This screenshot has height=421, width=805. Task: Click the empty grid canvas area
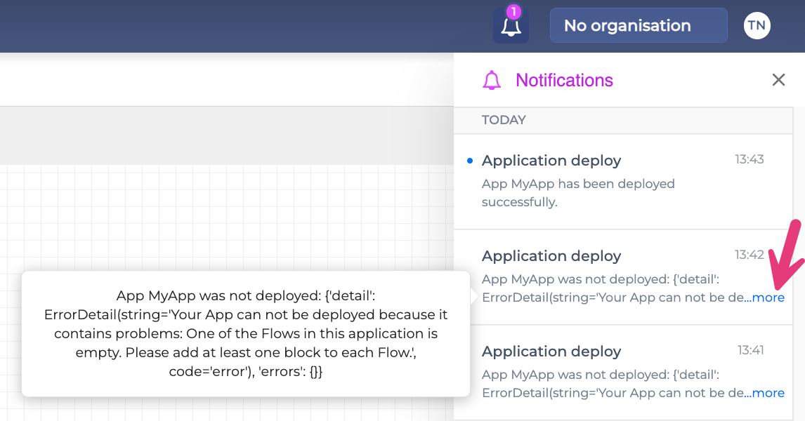tap(211, 210)
